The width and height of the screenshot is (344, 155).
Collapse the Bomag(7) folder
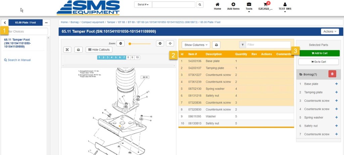tap(308, 74)
